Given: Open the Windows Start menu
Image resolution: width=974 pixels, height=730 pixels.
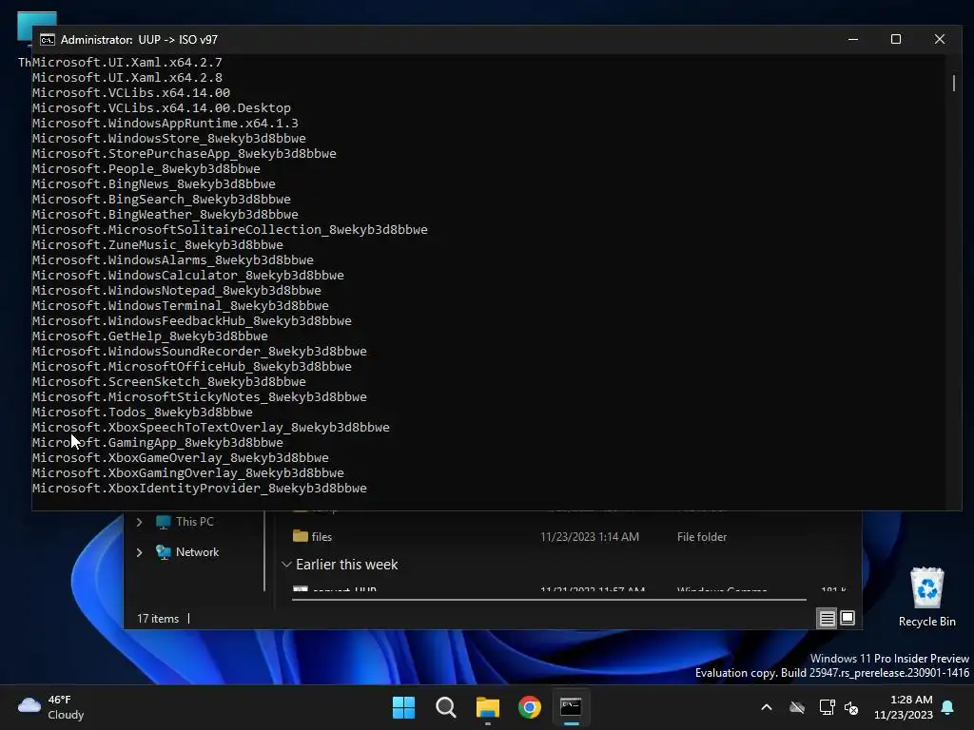Looking at the screenshot, I should coord(403,707).
